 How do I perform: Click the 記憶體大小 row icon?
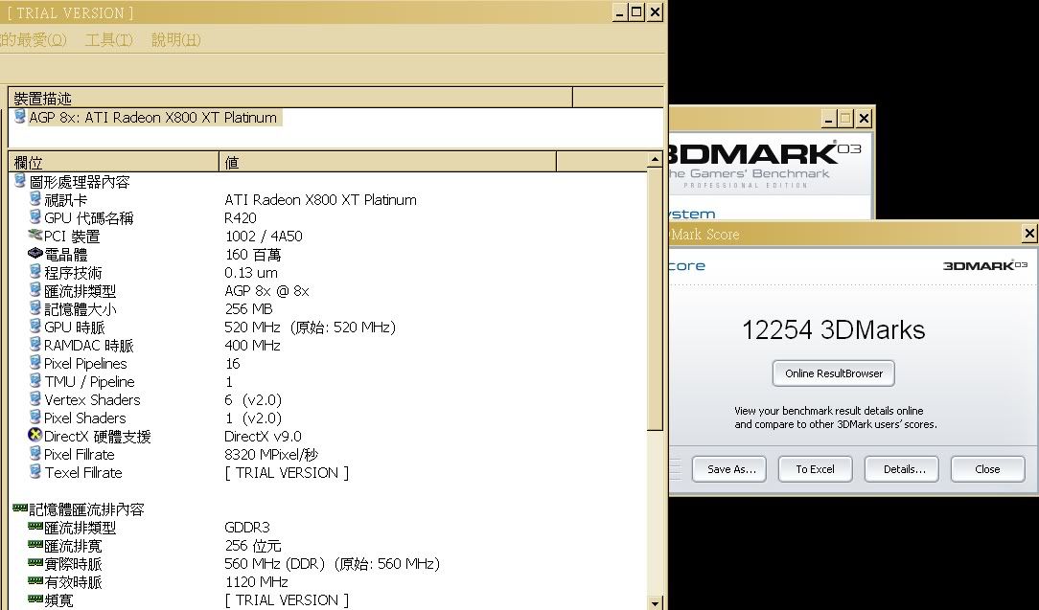(35, 308)
